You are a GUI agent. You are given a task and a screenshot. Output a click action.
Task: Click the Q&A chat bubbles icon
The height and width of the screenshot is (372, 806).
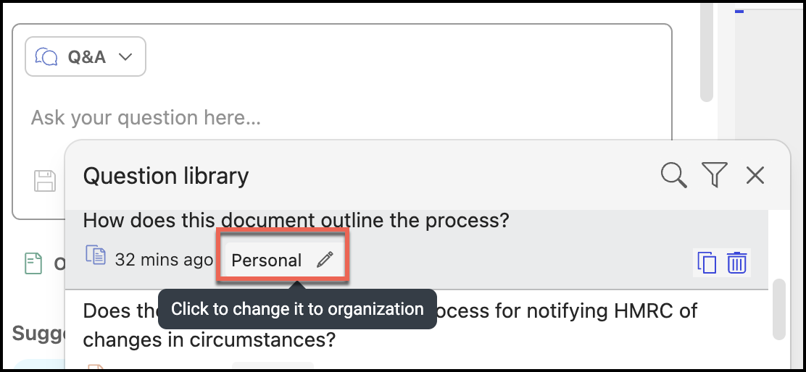(46, 57)
